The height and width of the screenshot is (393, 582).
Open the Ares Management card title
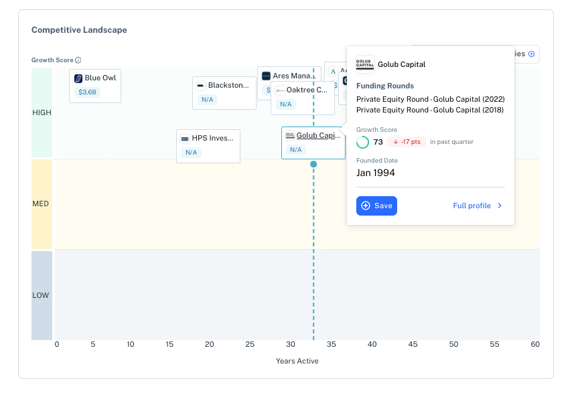click(x=293, y=76)
